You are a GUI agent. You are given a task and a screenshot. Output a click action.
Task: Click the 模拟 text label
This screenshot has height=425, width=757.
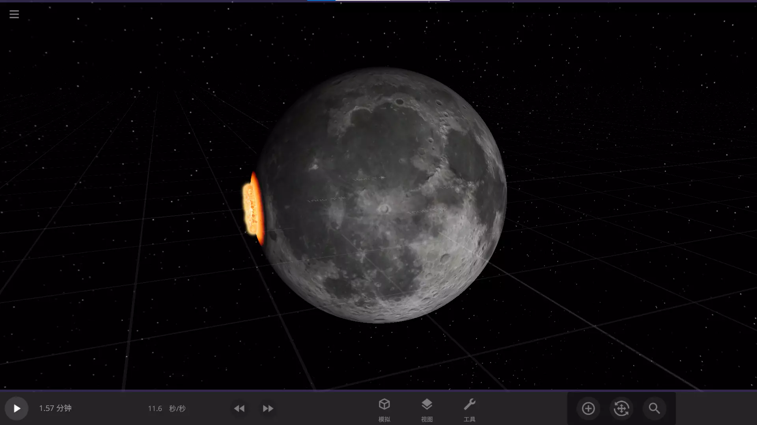[x=384, y=419]
